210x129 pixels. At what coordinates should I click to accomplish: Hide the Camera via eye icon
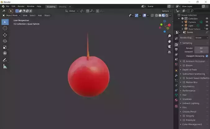pyautogui.click(x=207, y=22)
